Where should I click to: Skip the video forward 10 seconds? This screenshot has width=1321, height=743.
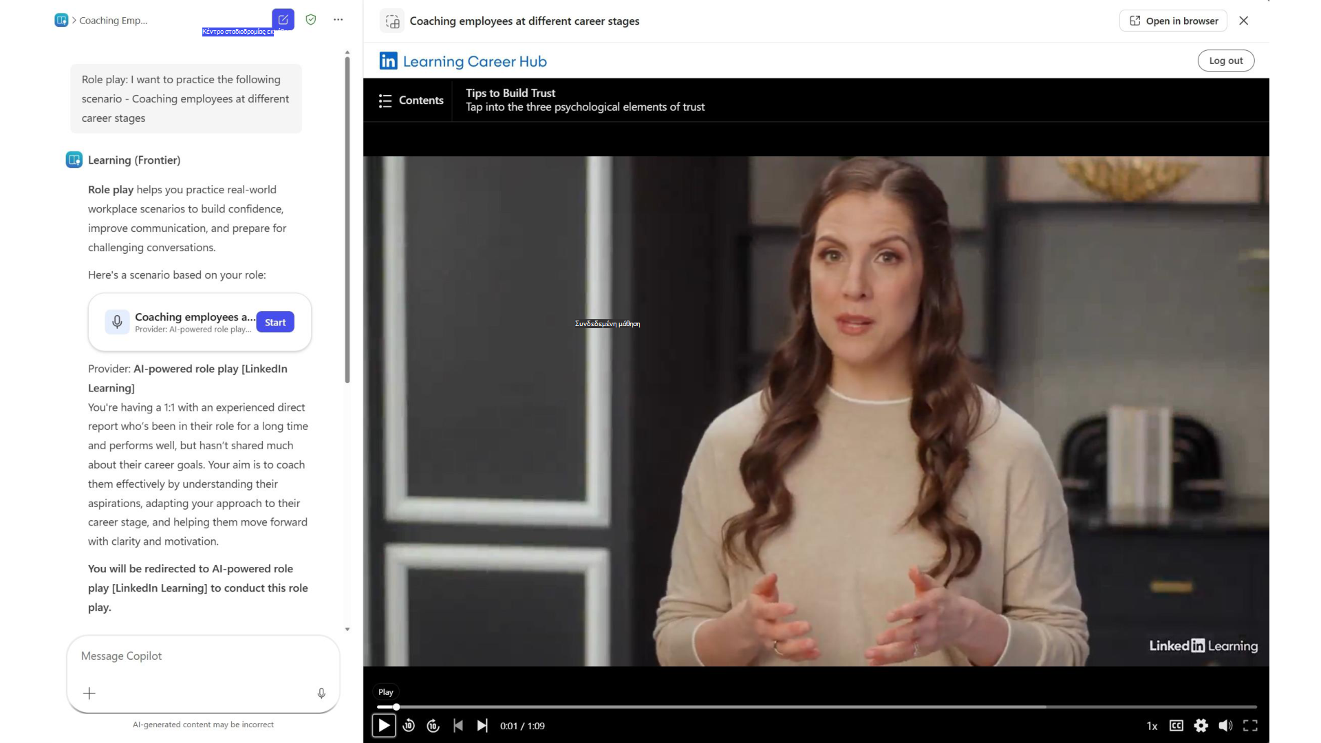pos(433,725)
